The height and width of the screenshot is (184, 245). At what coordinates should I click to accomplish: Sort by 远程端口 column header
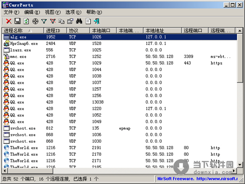coord(195,31)
